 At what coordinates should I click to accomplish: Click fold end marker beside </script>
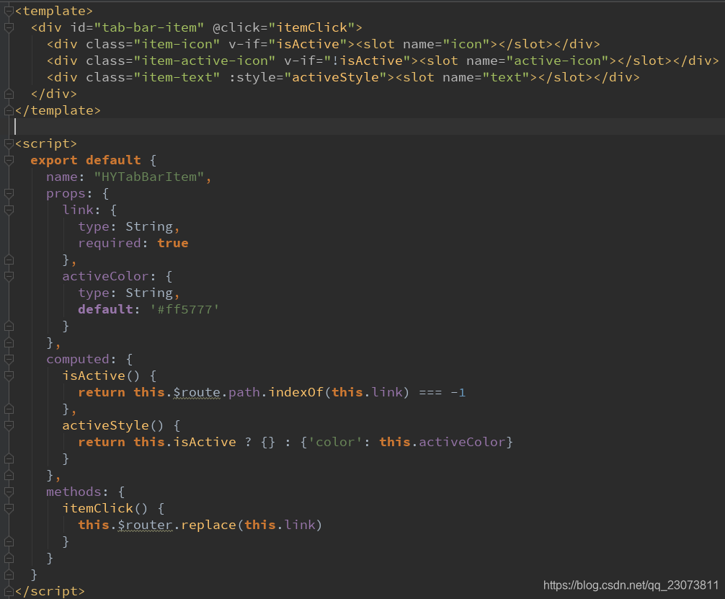click(x=9, y=591)
